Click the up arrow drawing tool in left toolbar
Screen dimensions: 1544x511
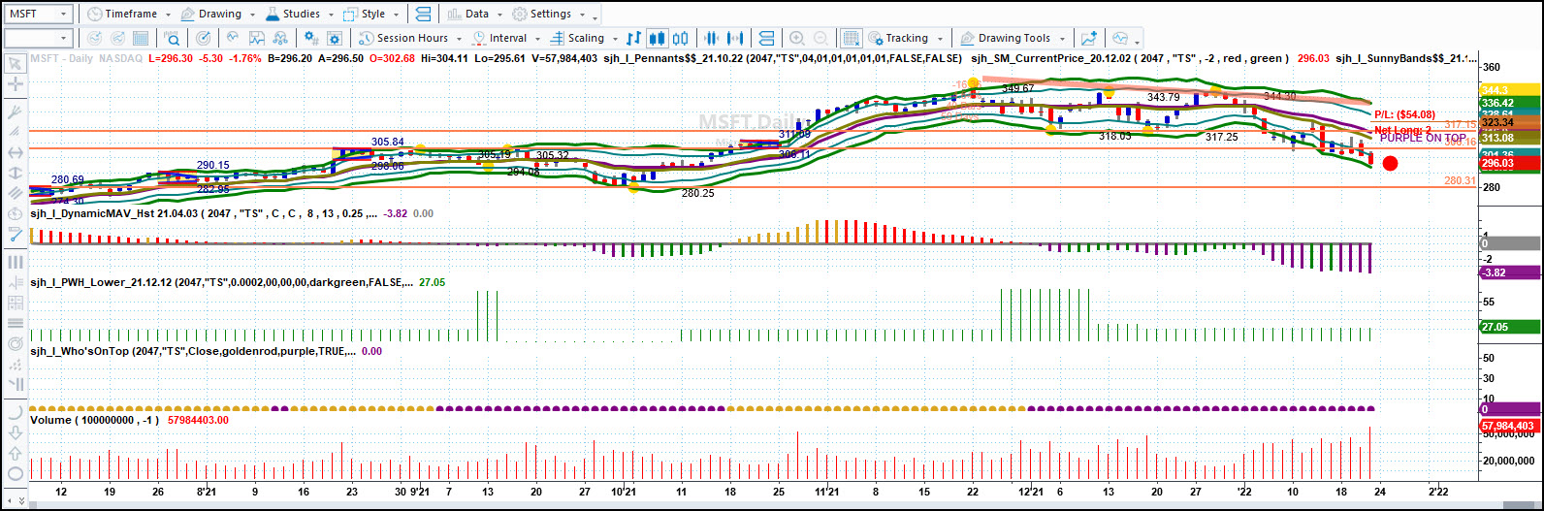16,453
